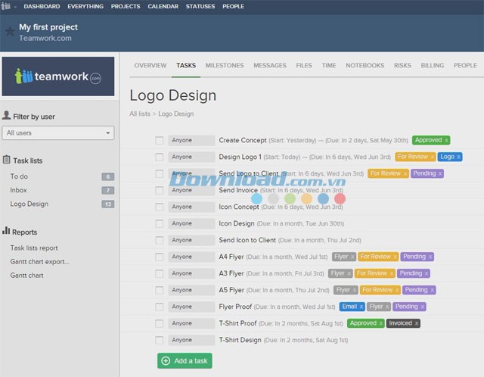Check off the Design Logo 1 task
Image resolution: width=484 pixels, height=377 pixels.
tap(160, 157)
